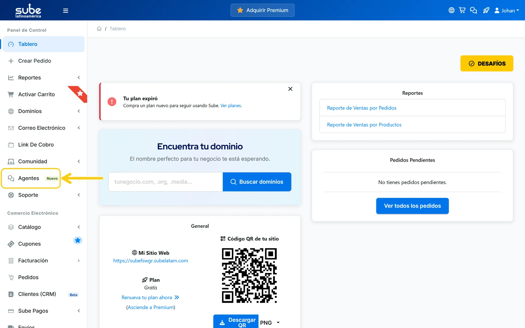The image size is (525, 328).
Task: Select Tablero in the sidebar
Action: pos(44,44)
